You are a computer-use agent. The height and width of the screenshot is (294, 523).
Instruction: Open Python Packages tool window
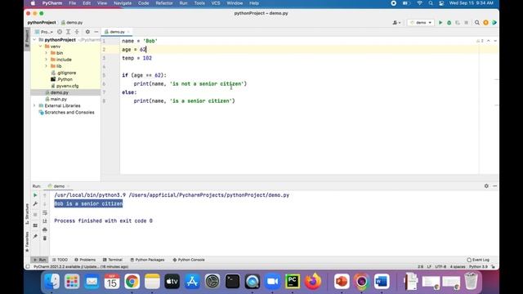147,260
